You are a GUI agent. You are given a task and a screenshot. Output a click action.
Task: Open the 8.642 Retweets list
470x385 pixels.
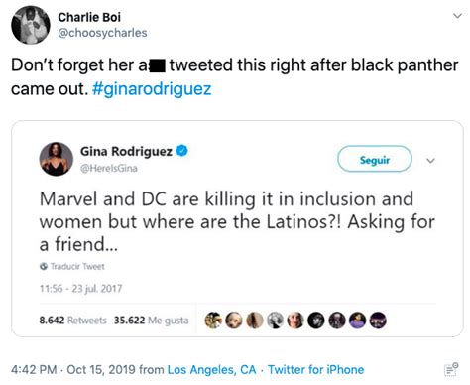coord(72,321)
